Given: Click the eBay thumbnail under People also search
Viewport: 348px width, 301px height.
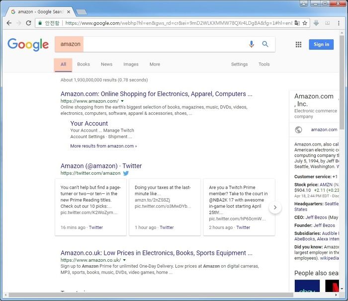Looking at the screenshot, I should (307, 286).
